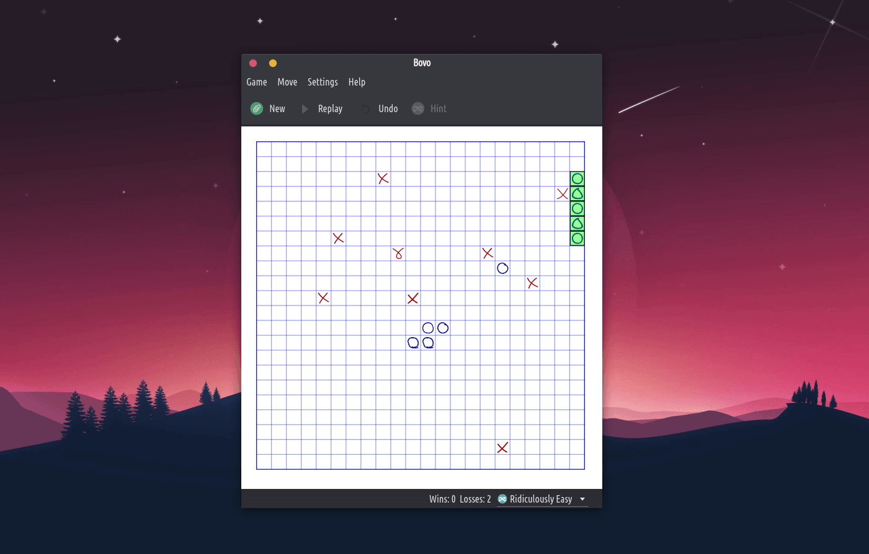869x554 pixels.
Task: Minimize Bovo using the yellow button
Action: [x=273, y=63]
